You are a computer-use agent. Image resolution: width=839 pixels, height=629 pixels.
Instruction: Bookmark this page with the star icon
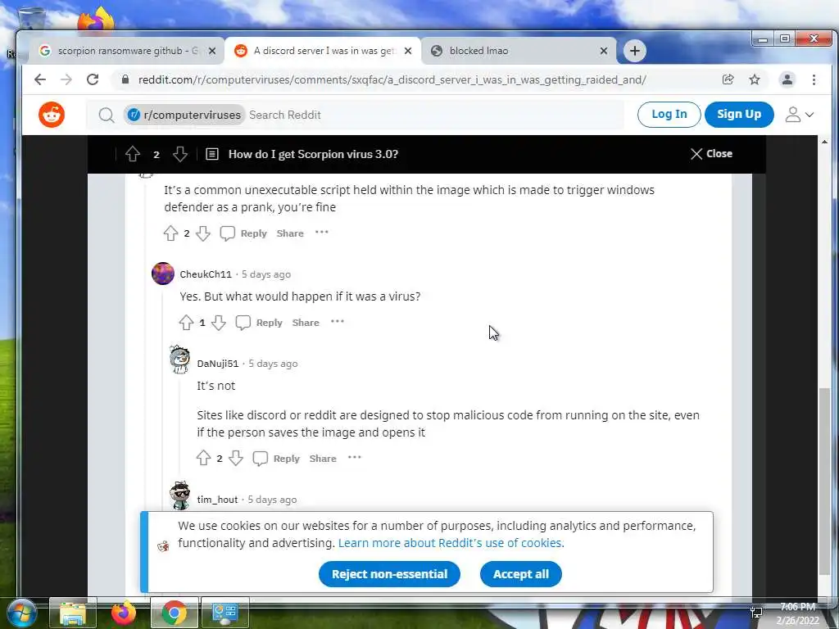click(755, 79)
